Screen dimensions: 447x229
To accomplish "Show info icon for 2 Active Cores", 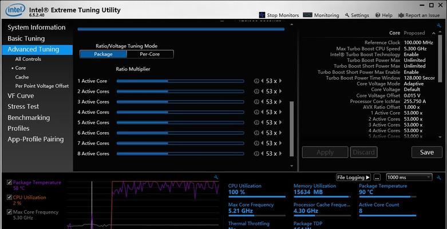I will [x=256, y=91].
